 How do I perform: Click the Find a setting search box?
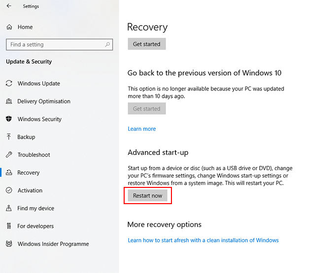click(x=54, y=45)
